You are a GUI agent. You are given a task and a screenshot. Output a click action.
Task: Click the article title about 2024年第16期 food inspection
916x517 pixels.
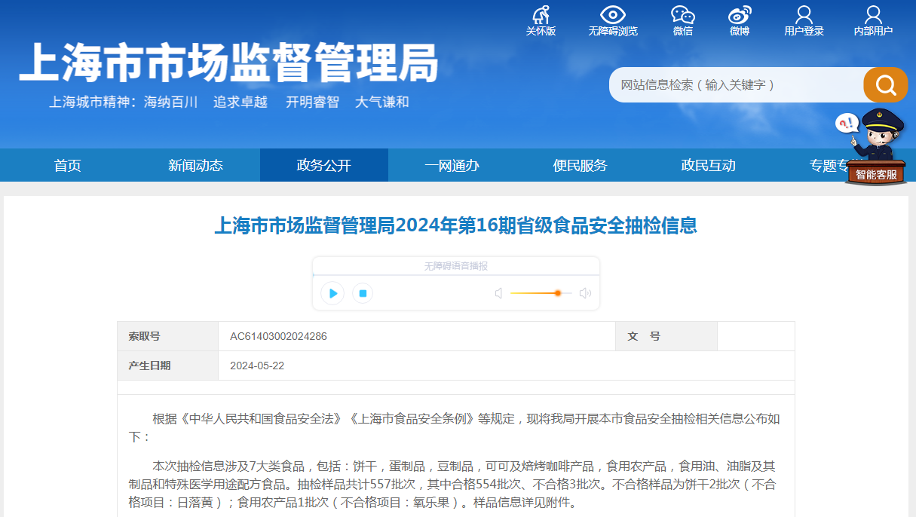(456, 225)
